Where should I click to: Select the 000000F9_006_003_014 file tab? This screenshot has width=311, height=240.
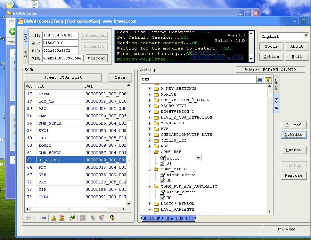[168, 219]
